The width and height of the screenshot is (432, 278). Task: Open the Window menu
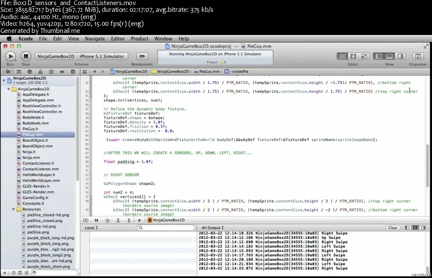163,38
